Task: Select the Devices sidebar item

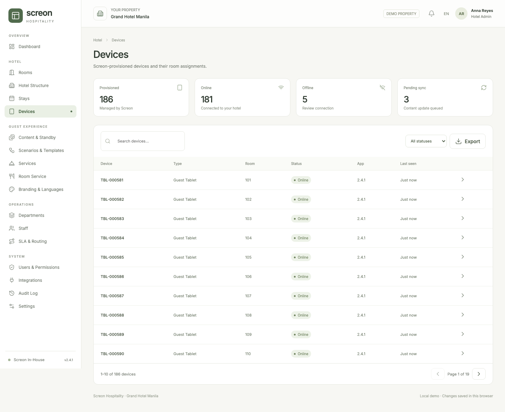Action: [x=40, y=112]
